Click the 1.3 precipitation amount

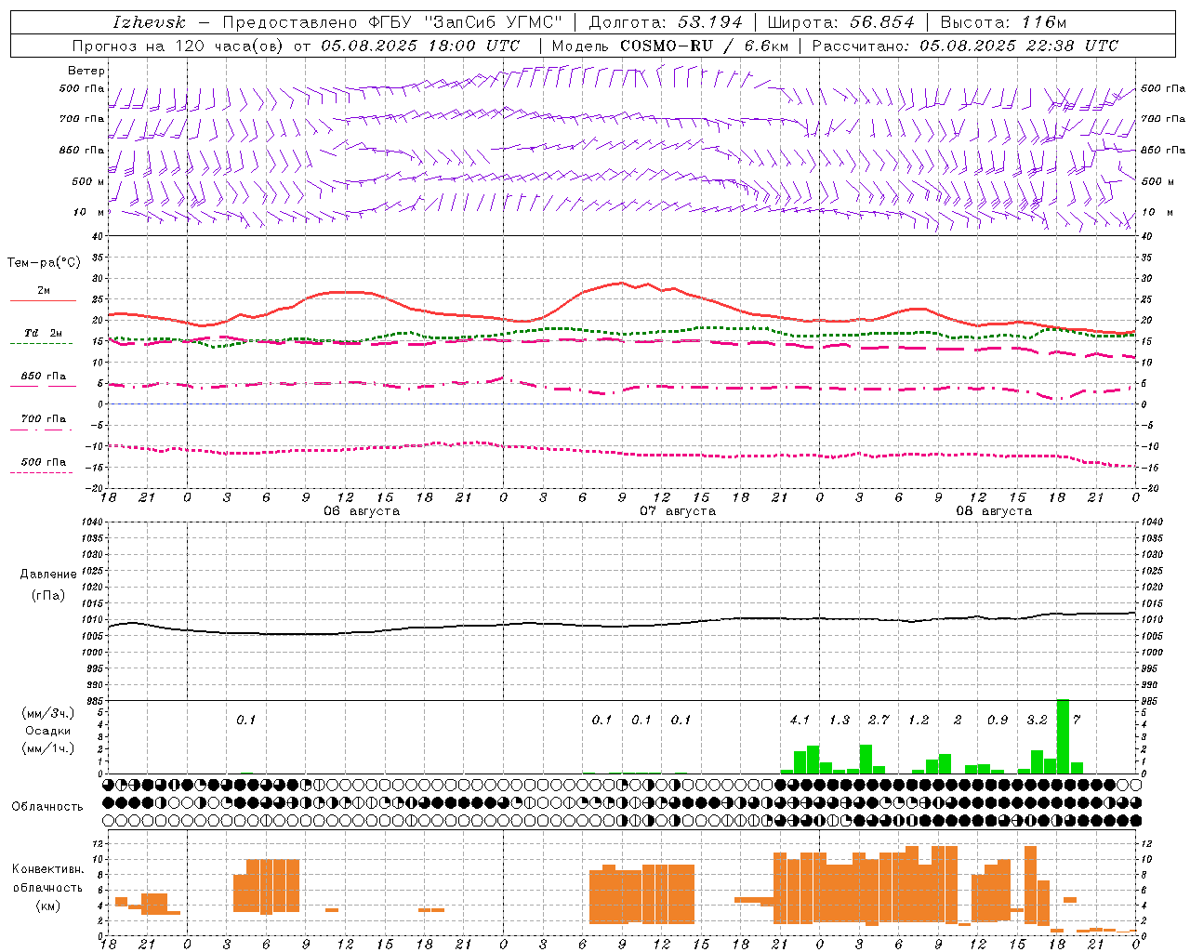click(x=840, y=720)
